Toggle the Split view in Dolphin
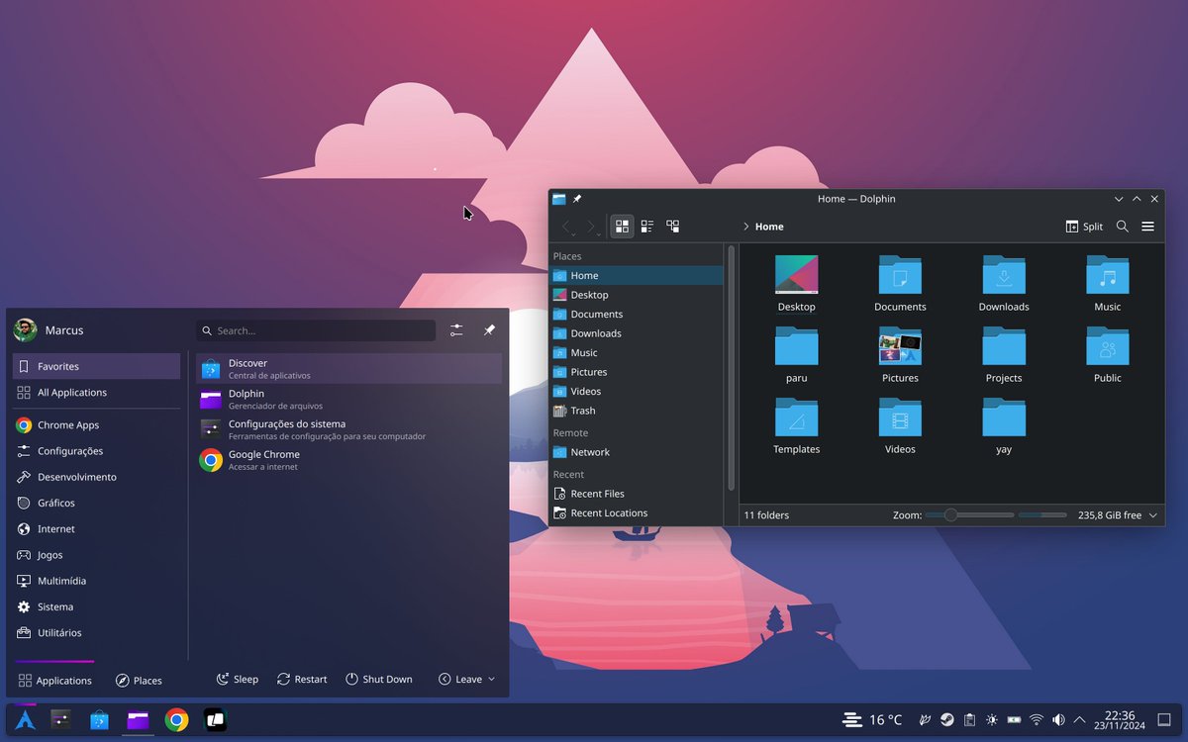This screenshot has width=1188, height=742. click(1084, 227)
